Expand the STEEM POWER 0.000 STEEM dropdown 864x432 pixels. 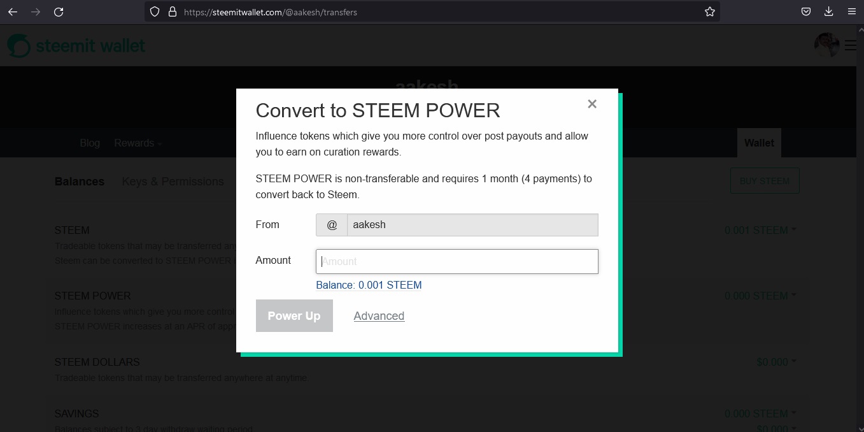tap(760, 296)
